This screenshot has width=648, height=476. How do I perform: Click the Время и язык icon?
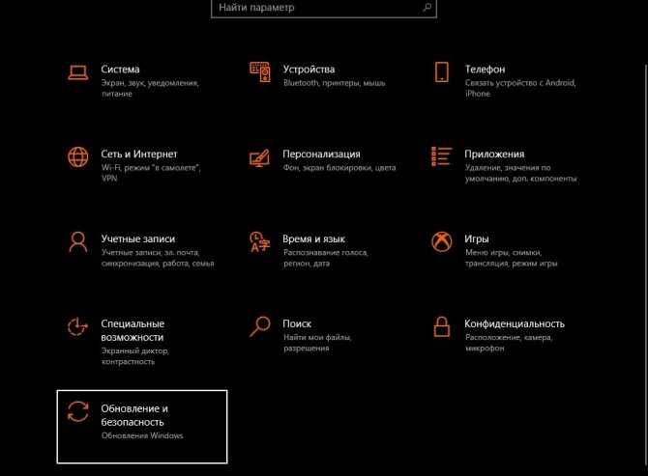coord(259,241)
